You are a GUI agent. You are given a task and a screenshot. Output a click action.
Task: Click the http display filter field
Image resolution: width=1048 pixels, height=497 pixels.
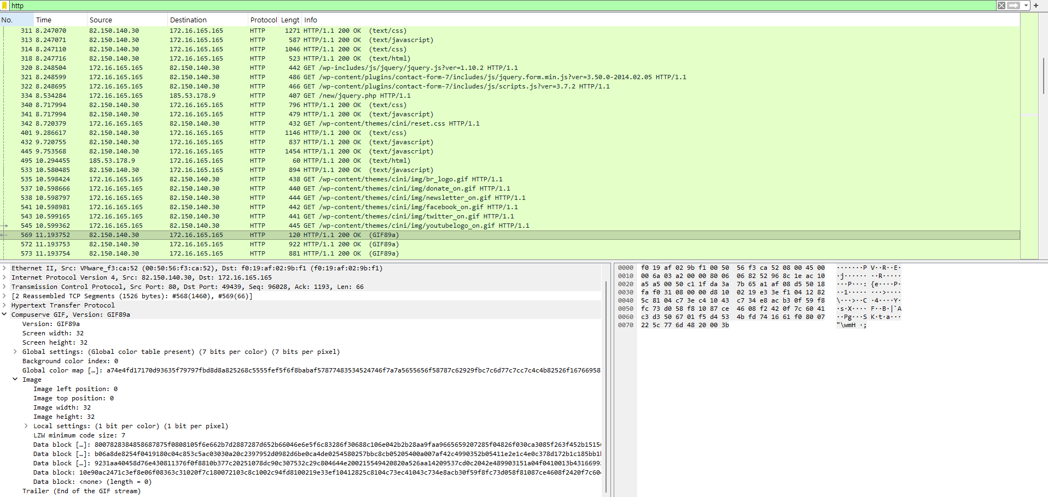502,5
